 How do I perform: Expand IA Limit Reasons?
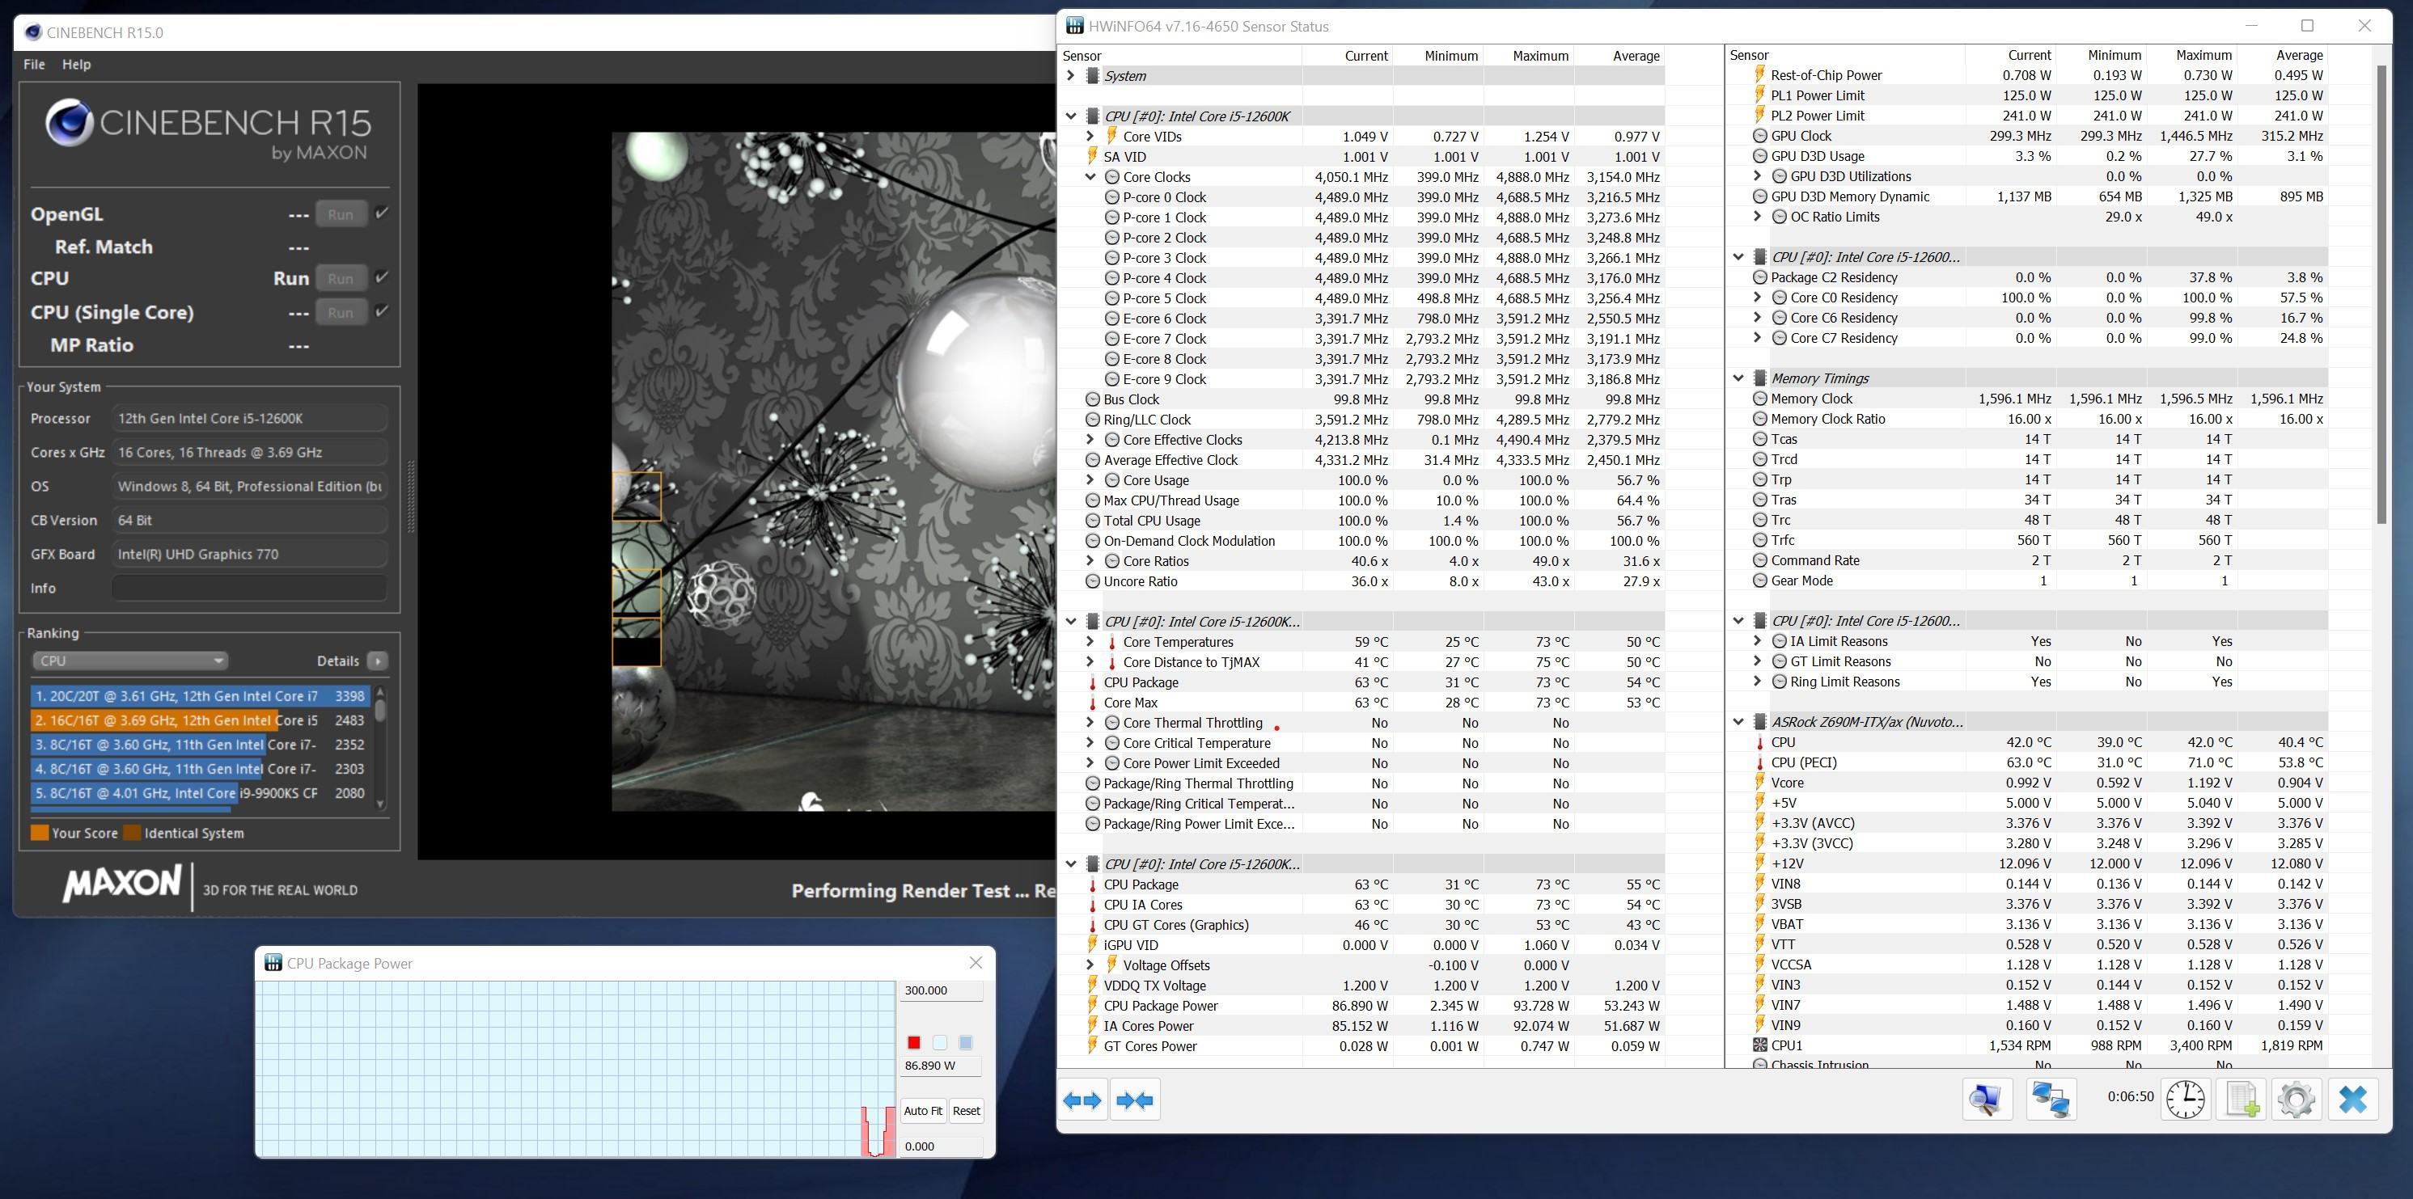(1759, 641)
